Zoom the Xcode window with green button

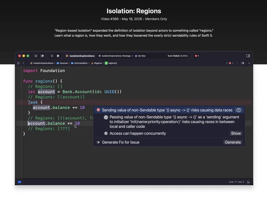[28, 56]
